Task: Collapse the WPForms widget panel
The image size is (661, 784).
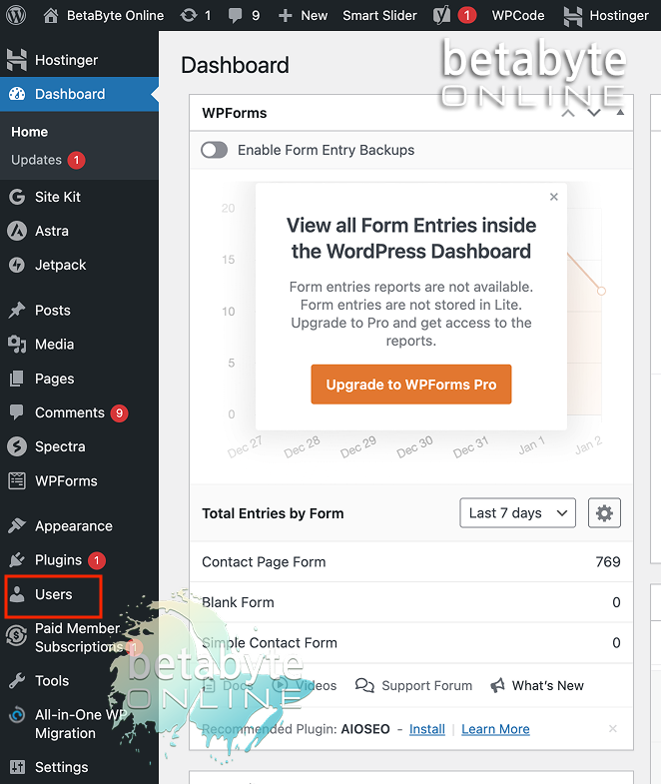Action: pyautogui.click(x=620, y=113)
